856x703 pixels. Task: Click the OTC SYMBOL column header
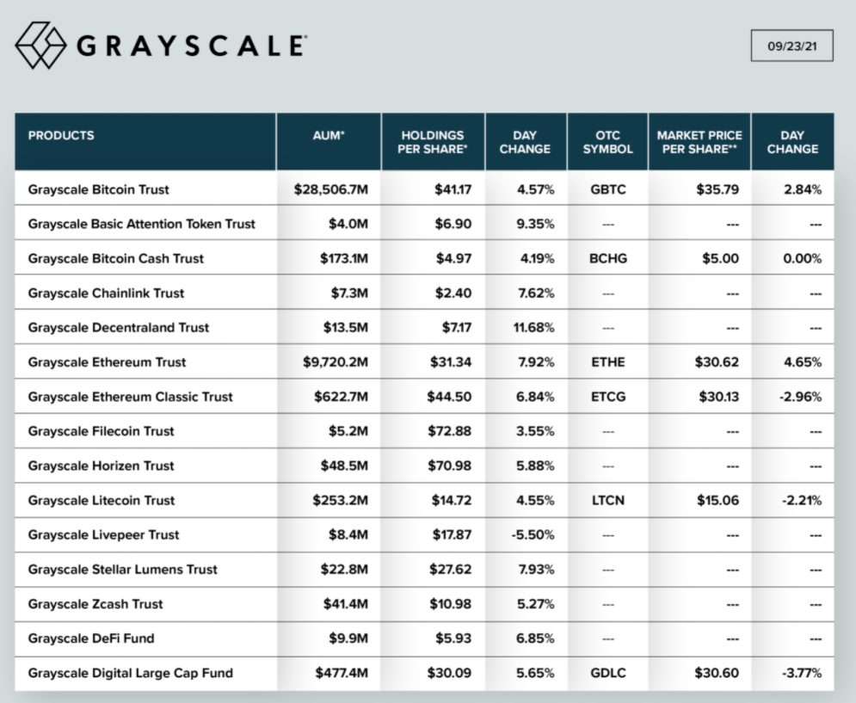coord(607,142)
